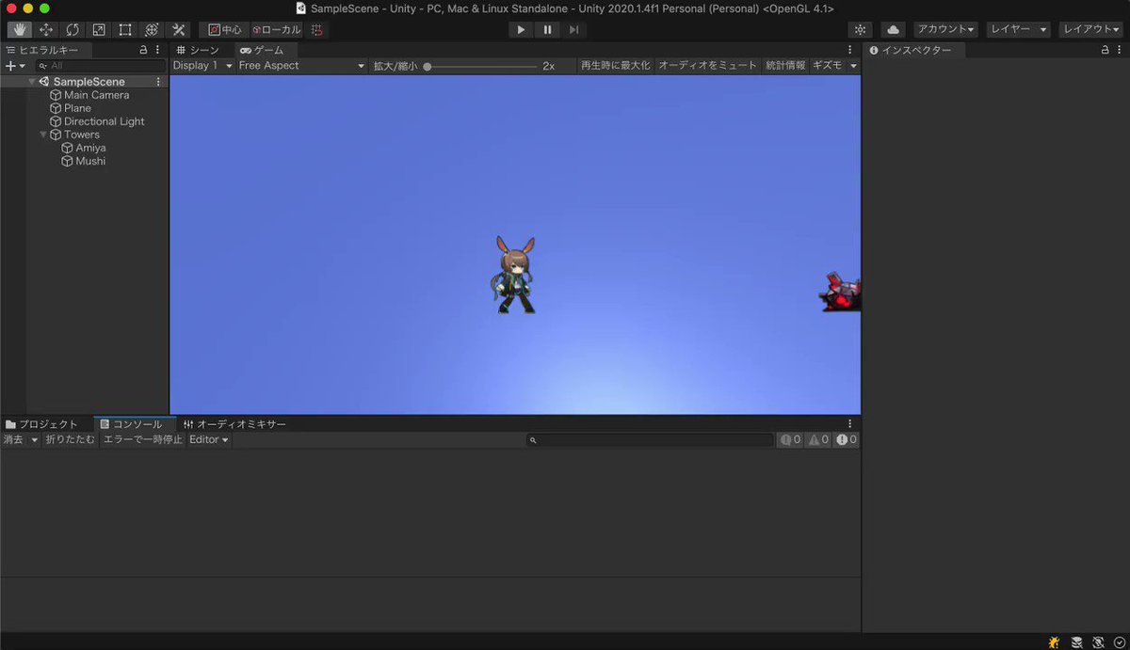
Task: Toggle grid snapping icon
Action: [317, 29]
